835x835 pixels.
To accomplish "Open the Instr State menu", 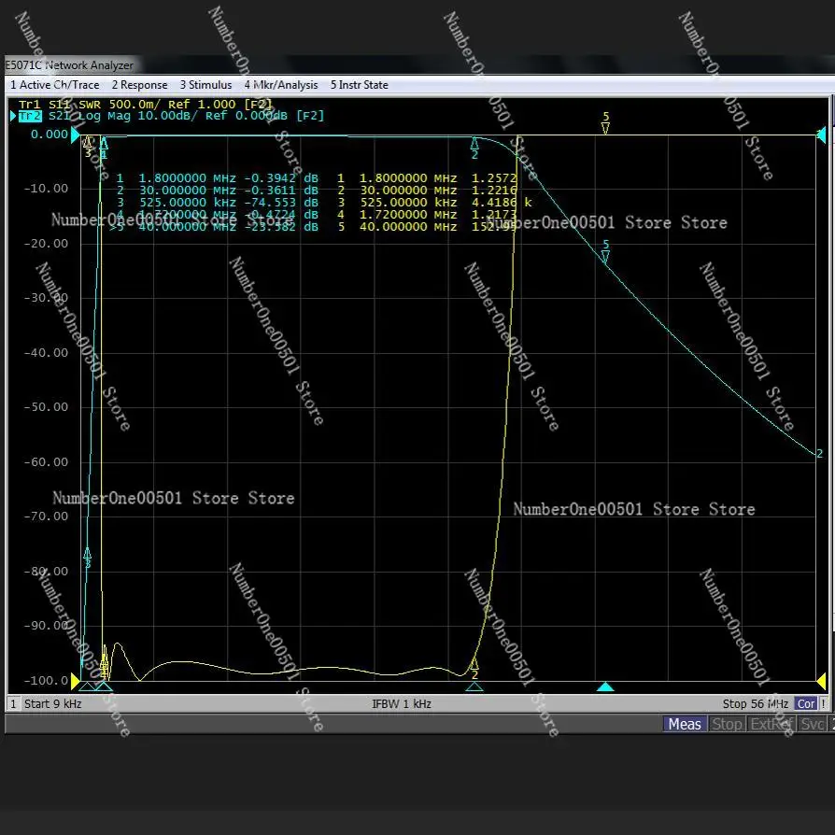I will click(359, 85).
